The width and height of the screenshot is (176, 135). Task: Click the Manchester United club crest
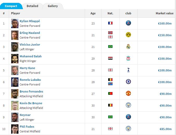click(128, 93)
